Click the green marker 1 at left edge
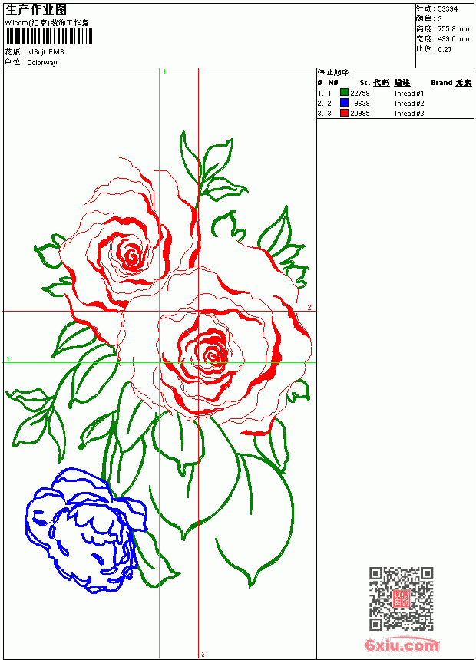Screen dimensions: 476x660 coord(8,359)
